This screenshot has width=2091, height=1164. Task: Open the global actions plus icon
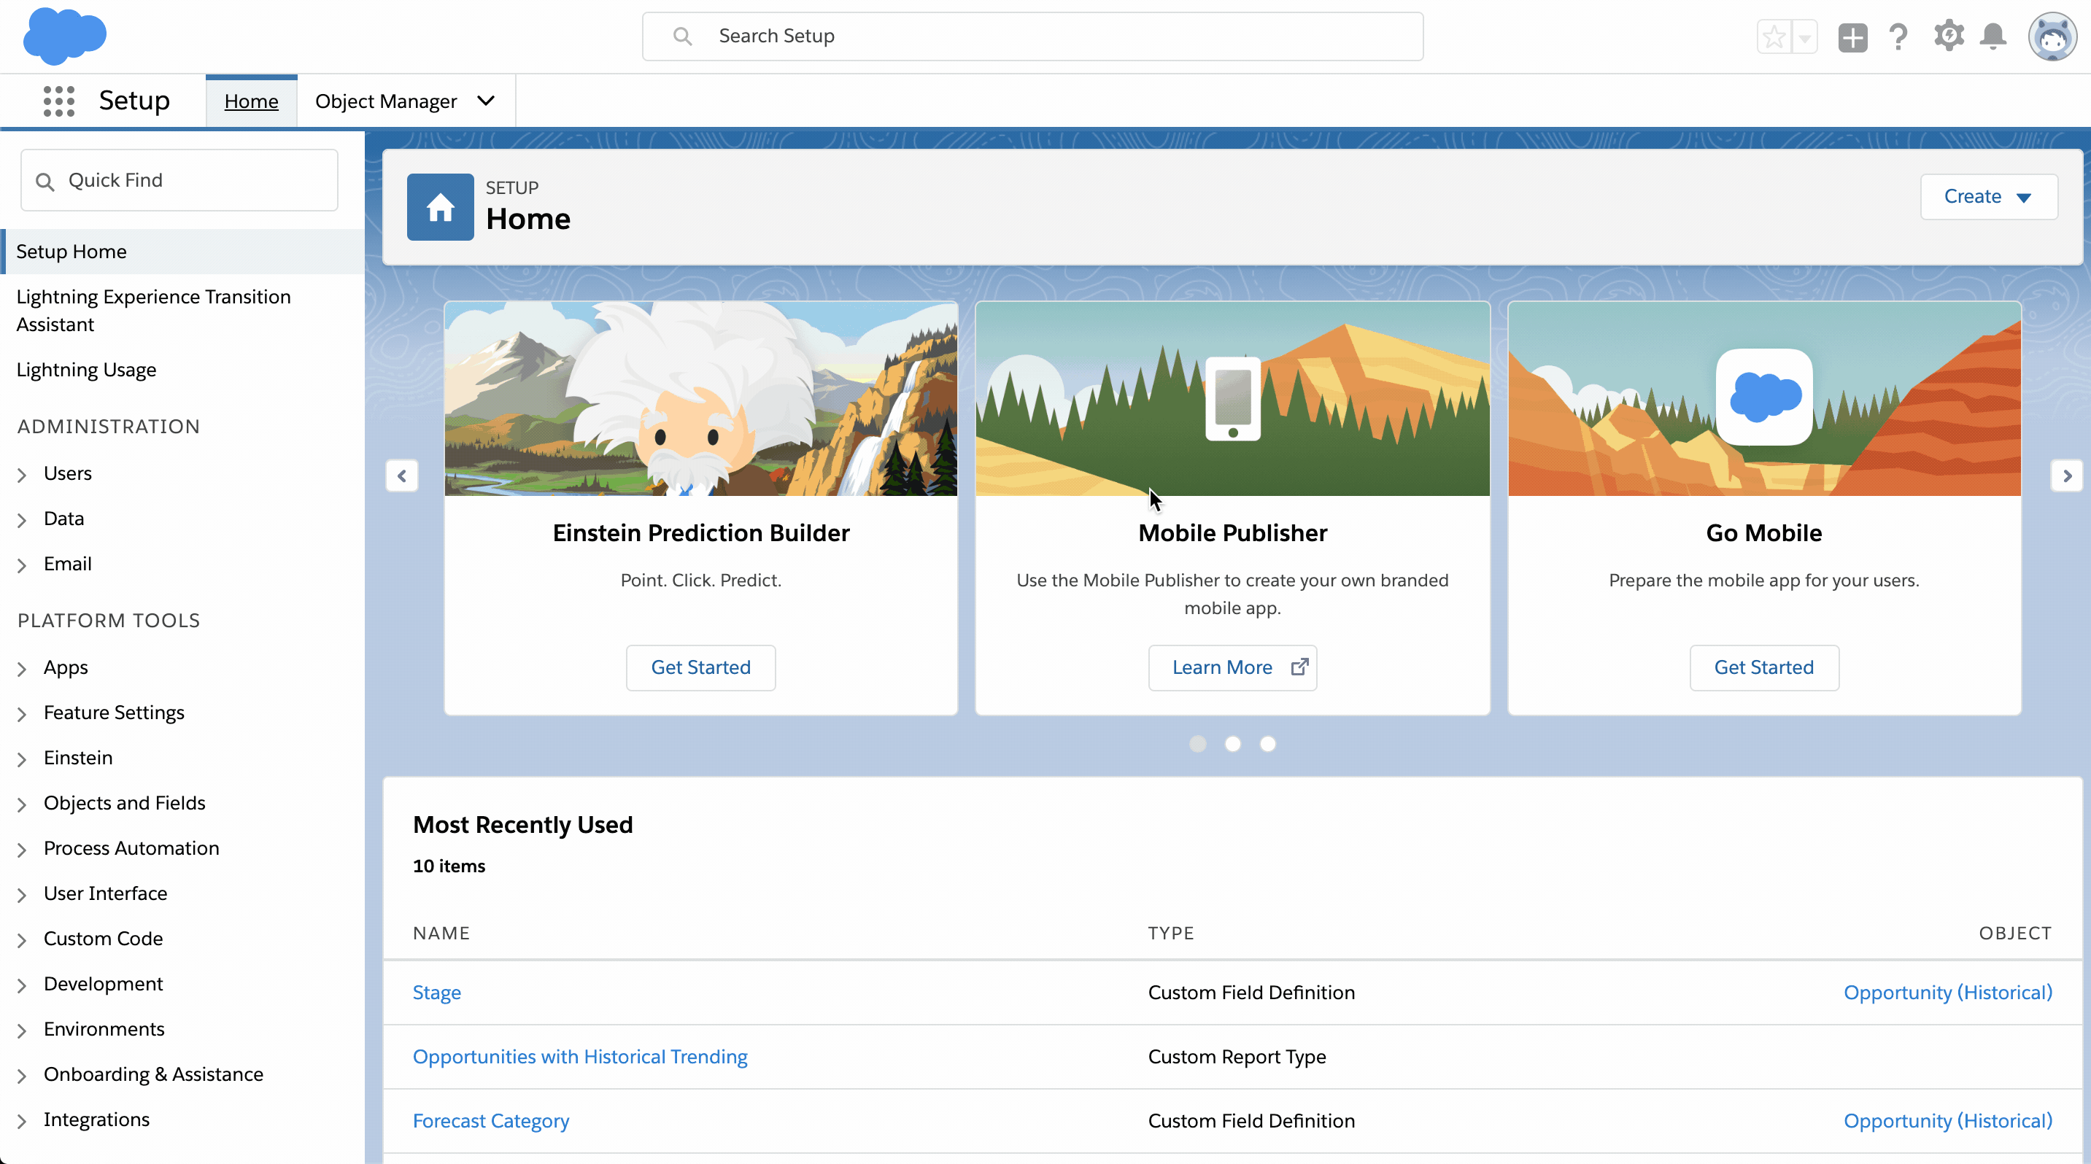point(1852,37)
